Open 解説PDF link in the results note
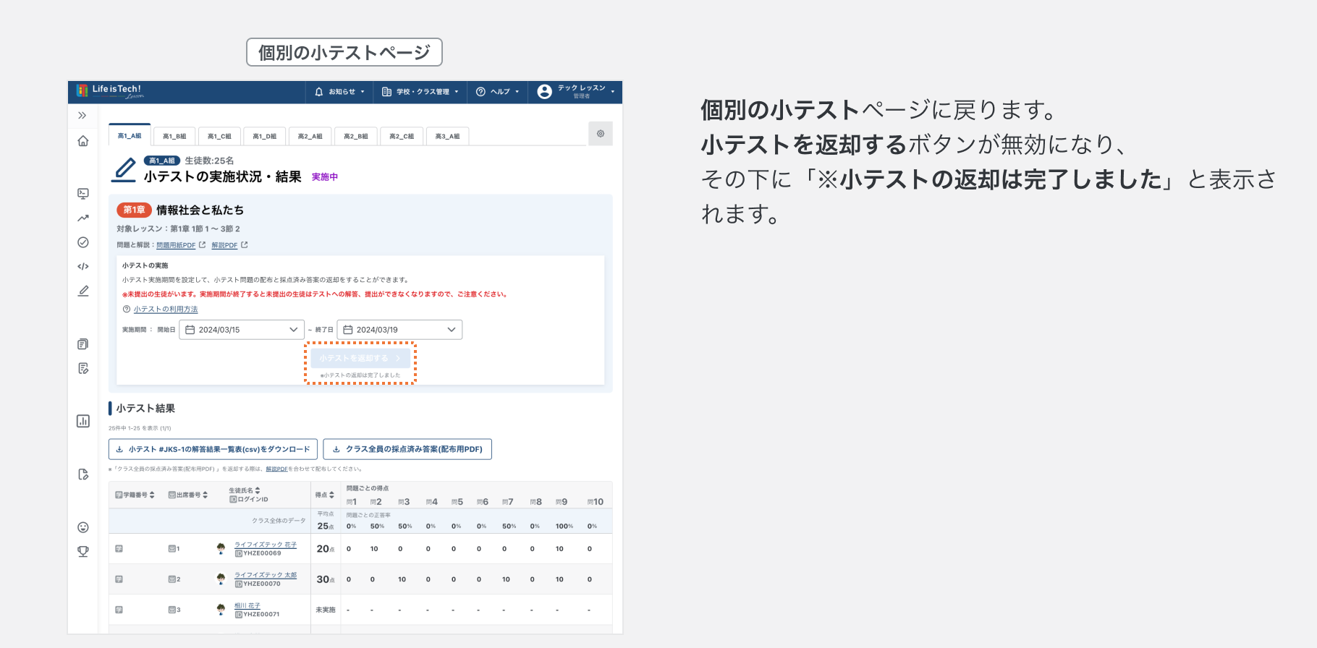This screenshot has width=1317, height=648. [x=276, y=469]
